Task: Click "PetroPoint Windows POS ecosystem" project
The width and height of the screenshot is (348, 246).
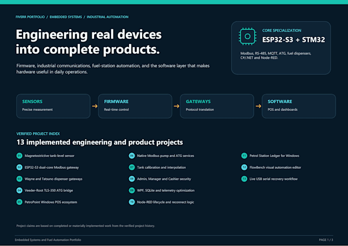Action: (x=51, y=202)
